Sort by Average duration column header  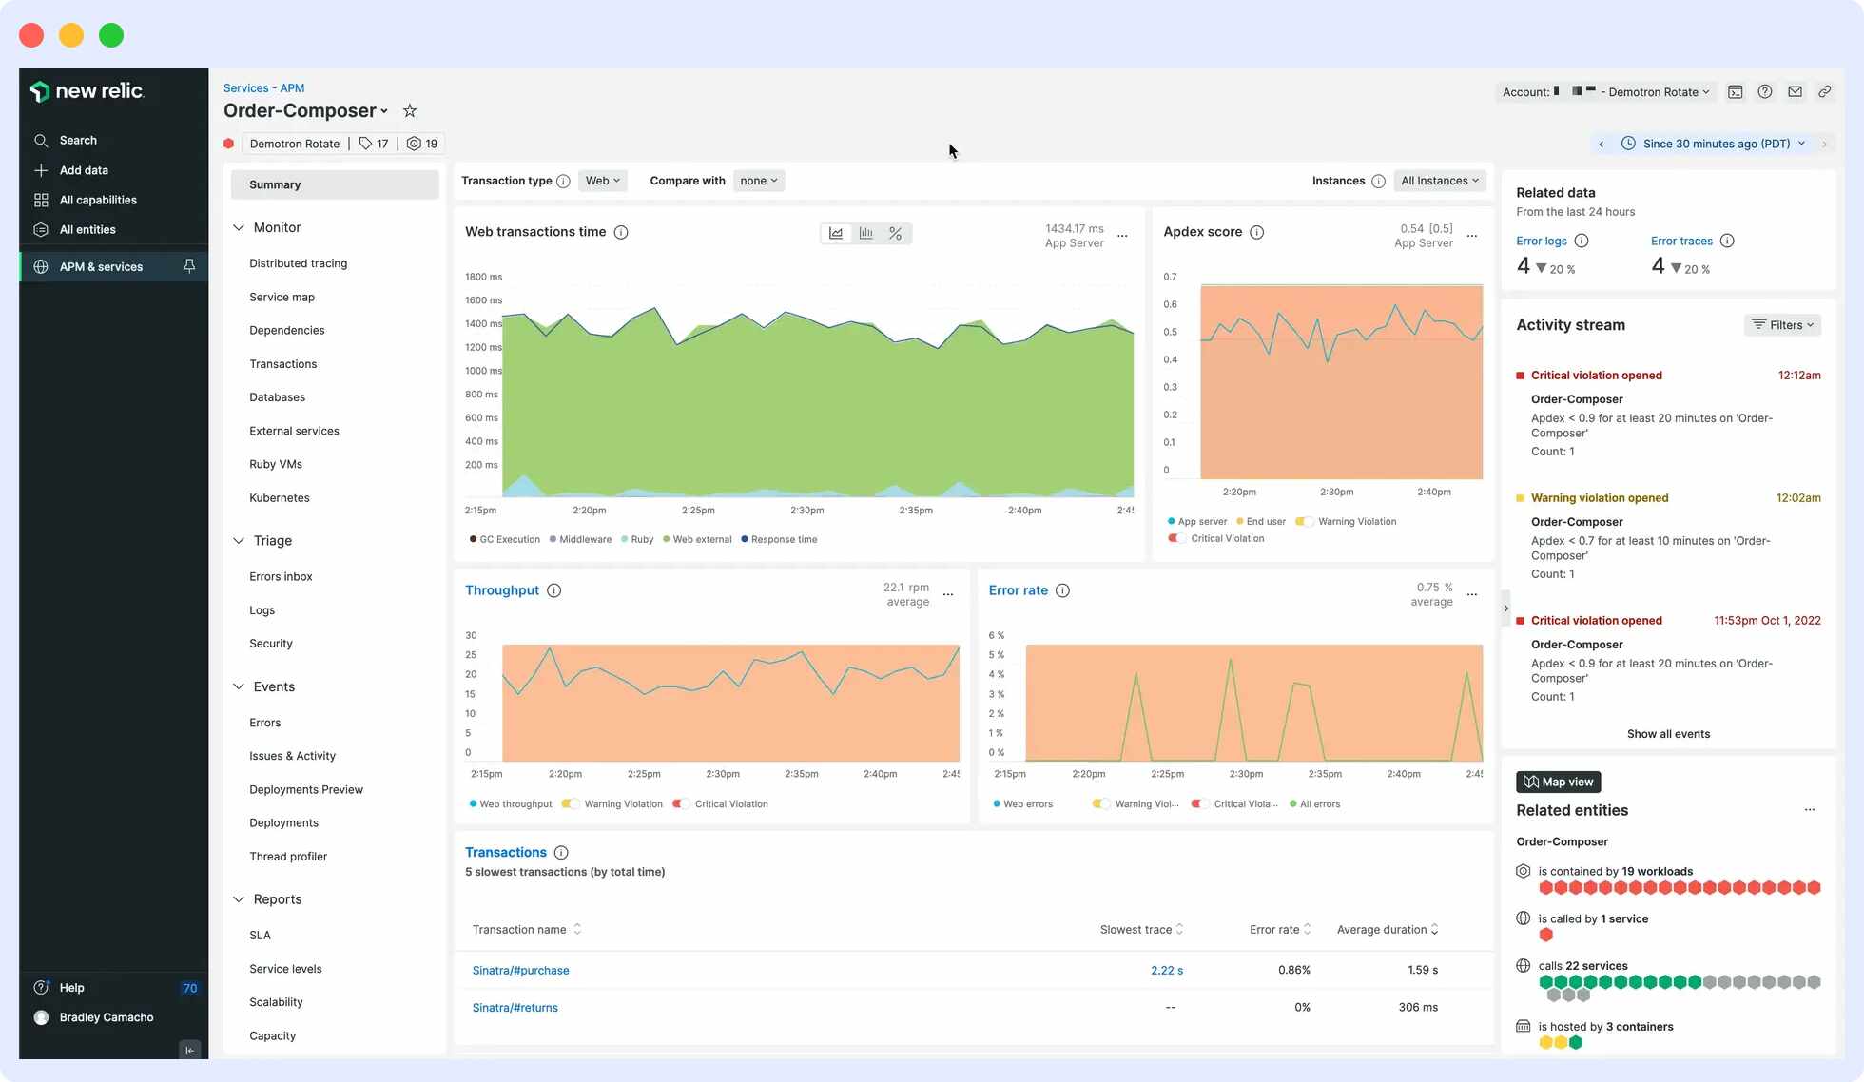click(1388, 930)
